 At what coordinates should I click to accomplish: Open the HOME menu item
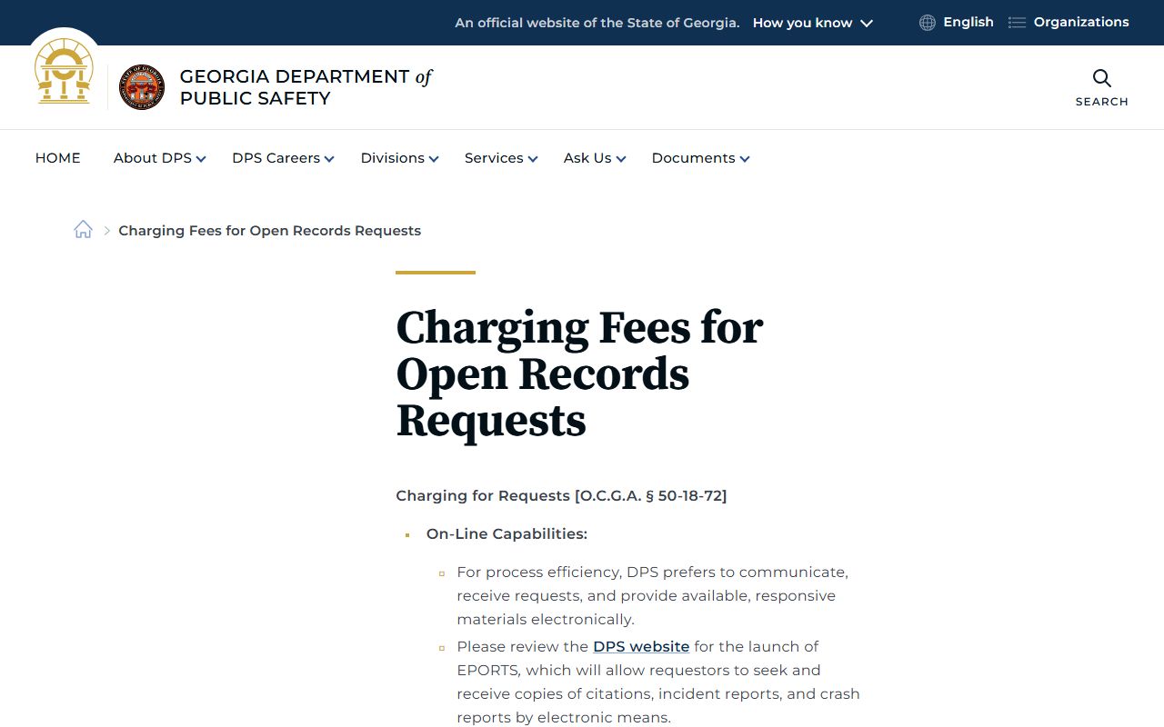pyautogui.click(x=58, y=158)
